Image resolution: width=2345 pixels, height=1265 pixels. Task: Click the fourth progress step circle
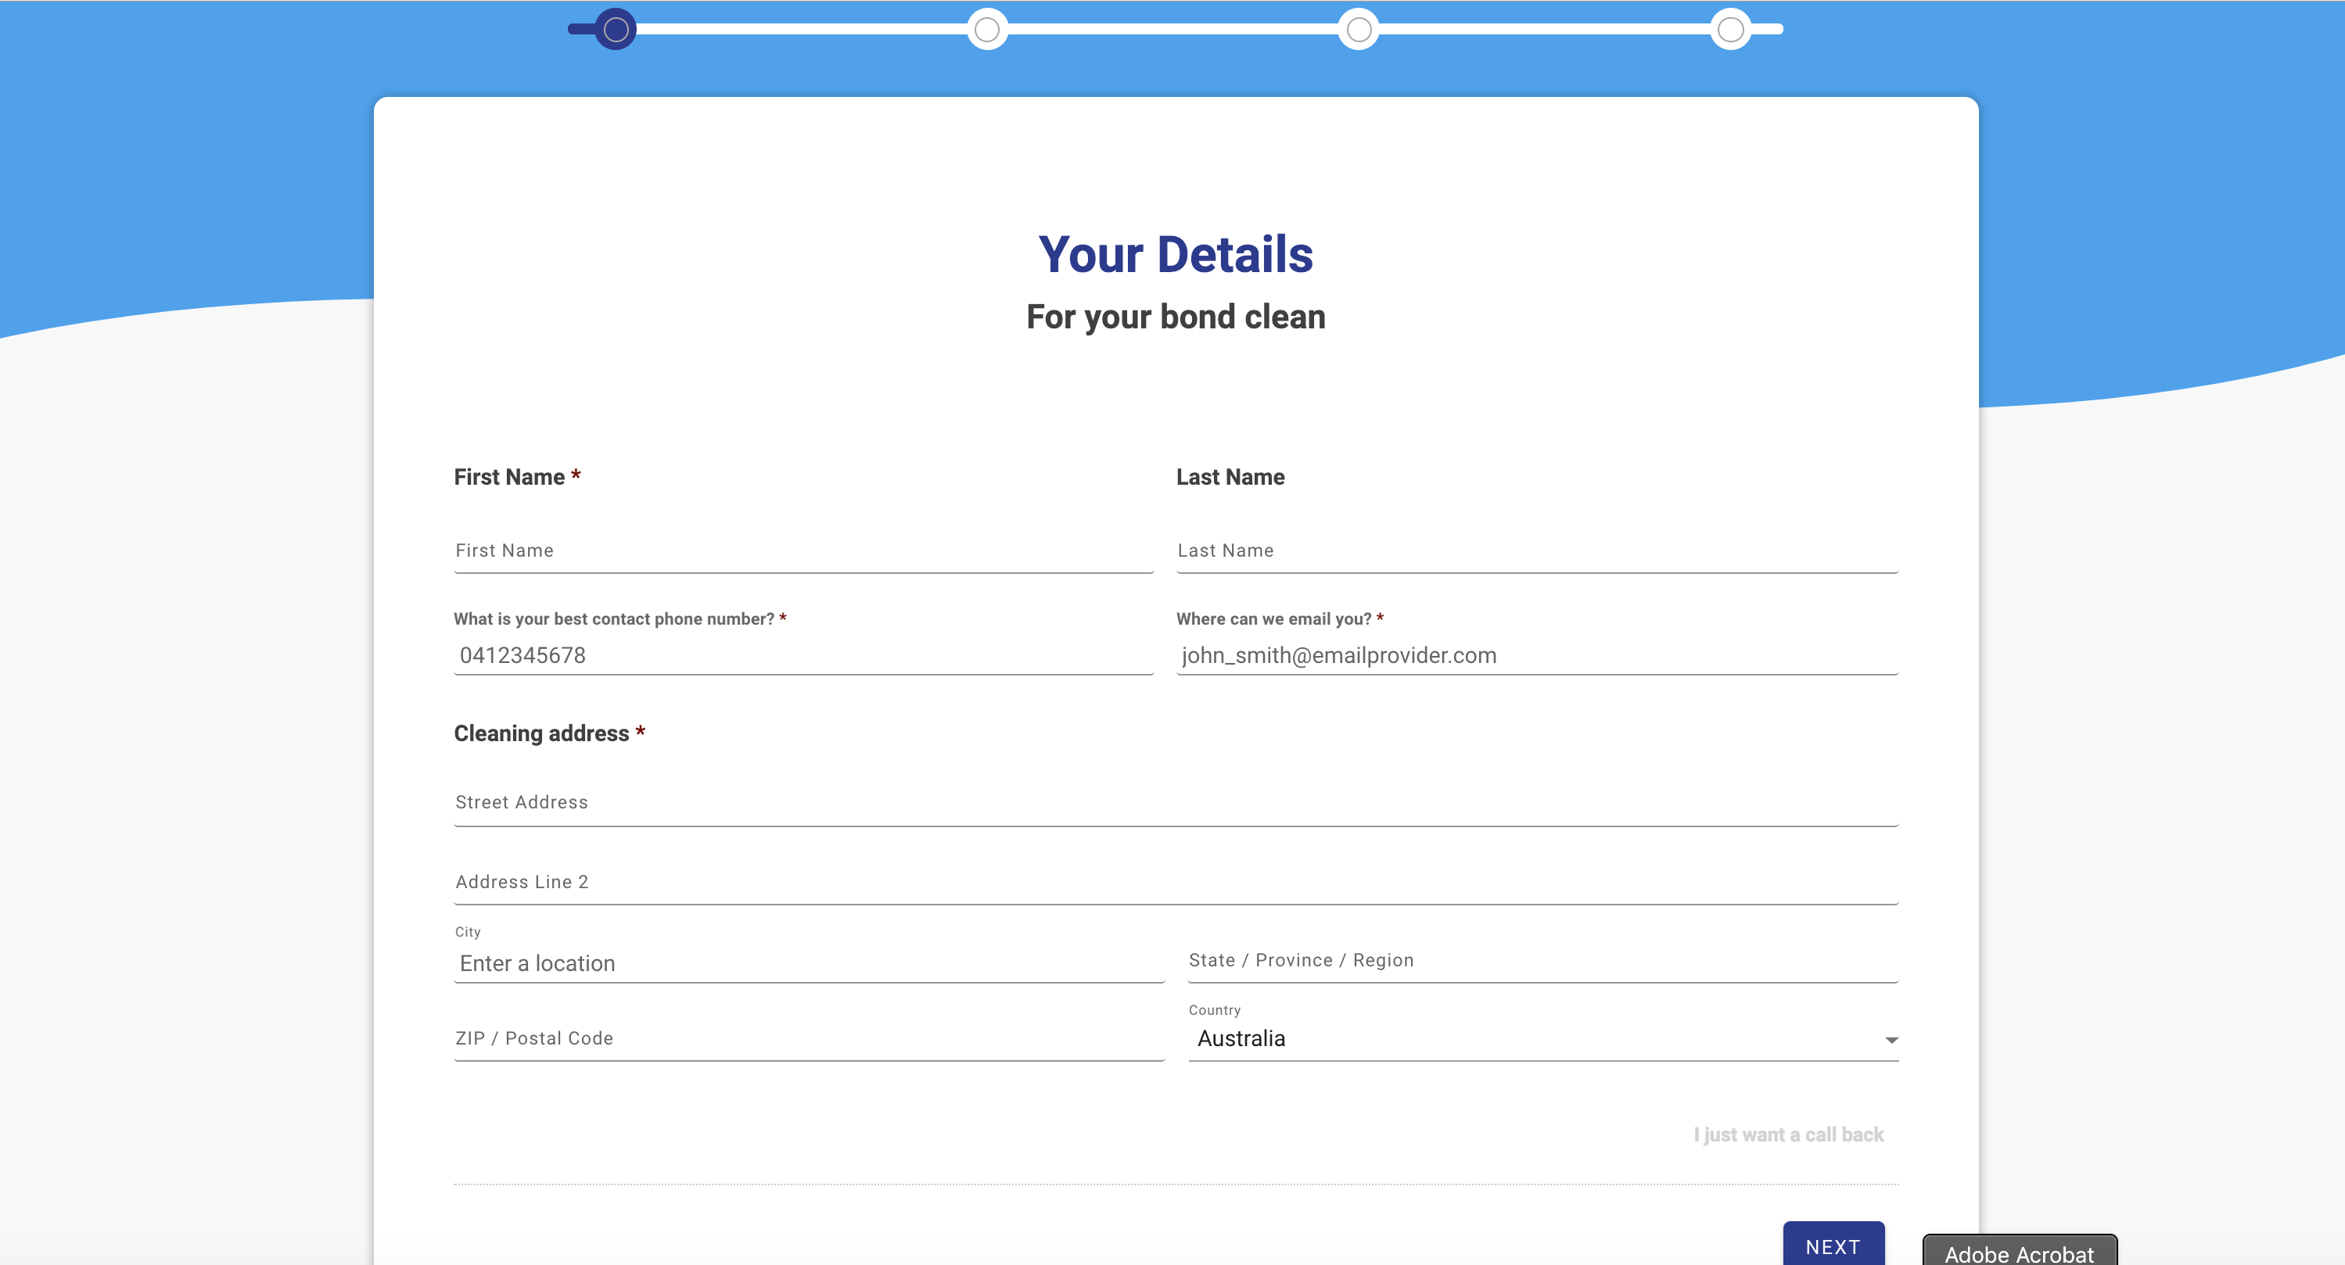(x=1729, y=29)
